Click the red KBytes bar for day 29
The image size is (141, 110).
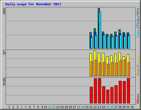(124, 92)
